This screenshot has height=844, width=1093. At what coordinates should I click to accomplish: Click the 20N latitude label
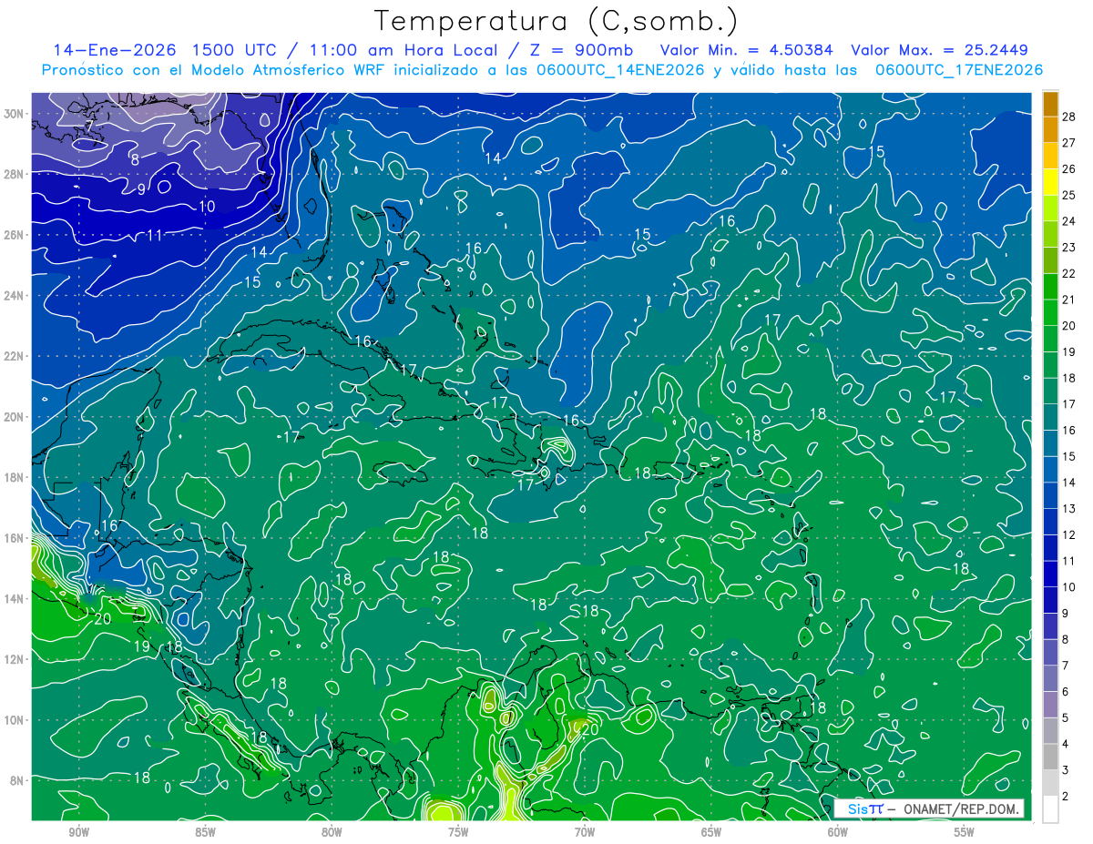15,417
